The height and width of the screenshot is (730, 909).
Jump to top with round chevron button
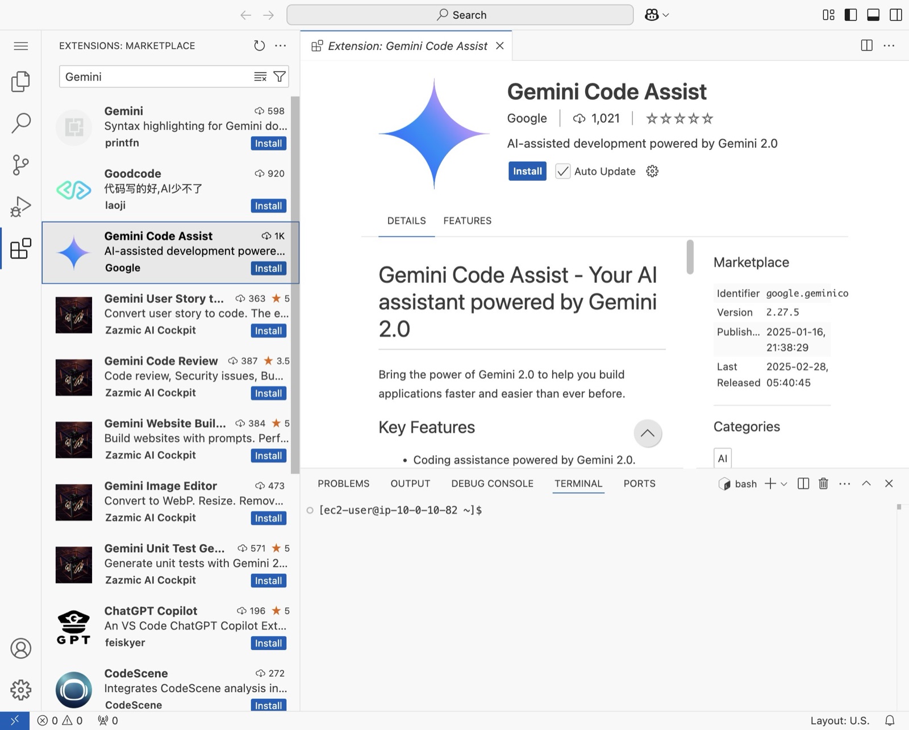pyautogui.click(x=648, y=433)
